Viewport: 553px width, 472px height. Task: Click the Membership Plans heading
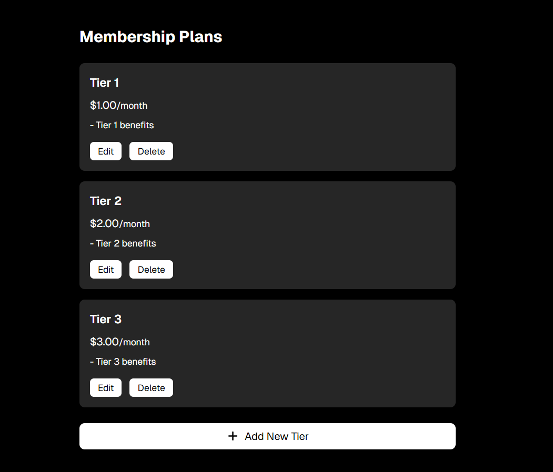click(x=150, y=37)
